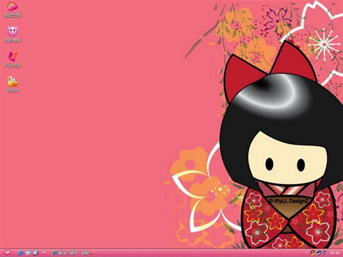Expand hidden system tray icons arrow

click(x=307, y=253)
